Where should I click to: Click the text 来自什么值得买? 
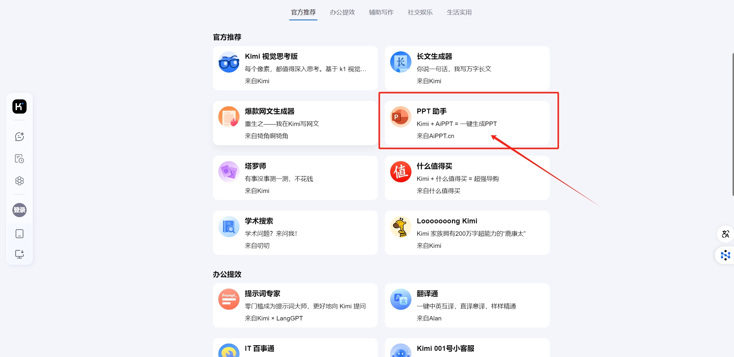pyautogui.click(x=438, y=191)
